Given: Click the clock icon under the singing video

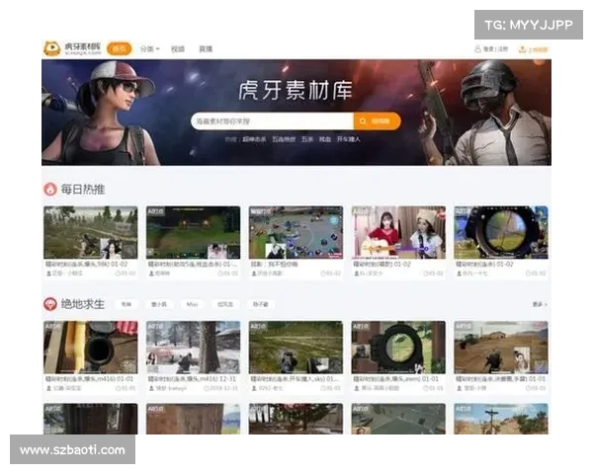Looking at the screenshot, I should click(425, 274).
